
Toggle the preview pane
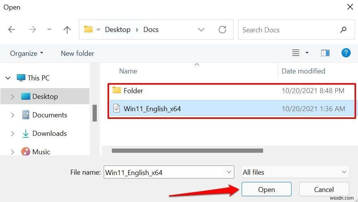pyautogui.click(x=325, y=53)
